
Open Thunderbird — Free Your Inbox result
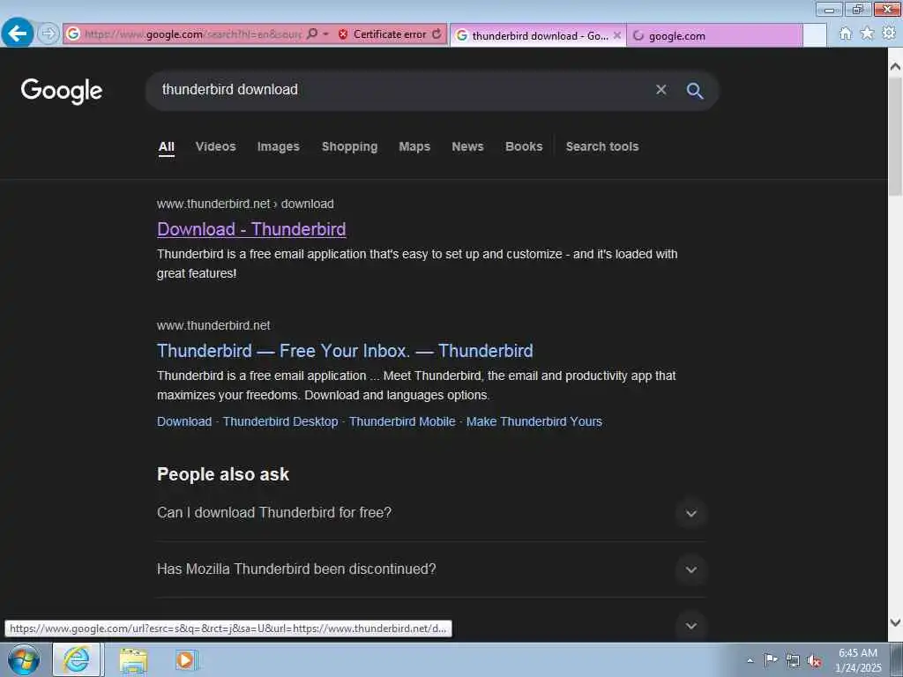pyautogui.click(x=345, y=351)
